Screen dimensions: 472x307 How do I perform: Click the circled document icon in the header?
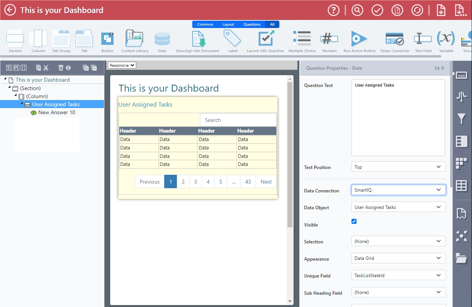click(x=398, y=10)
